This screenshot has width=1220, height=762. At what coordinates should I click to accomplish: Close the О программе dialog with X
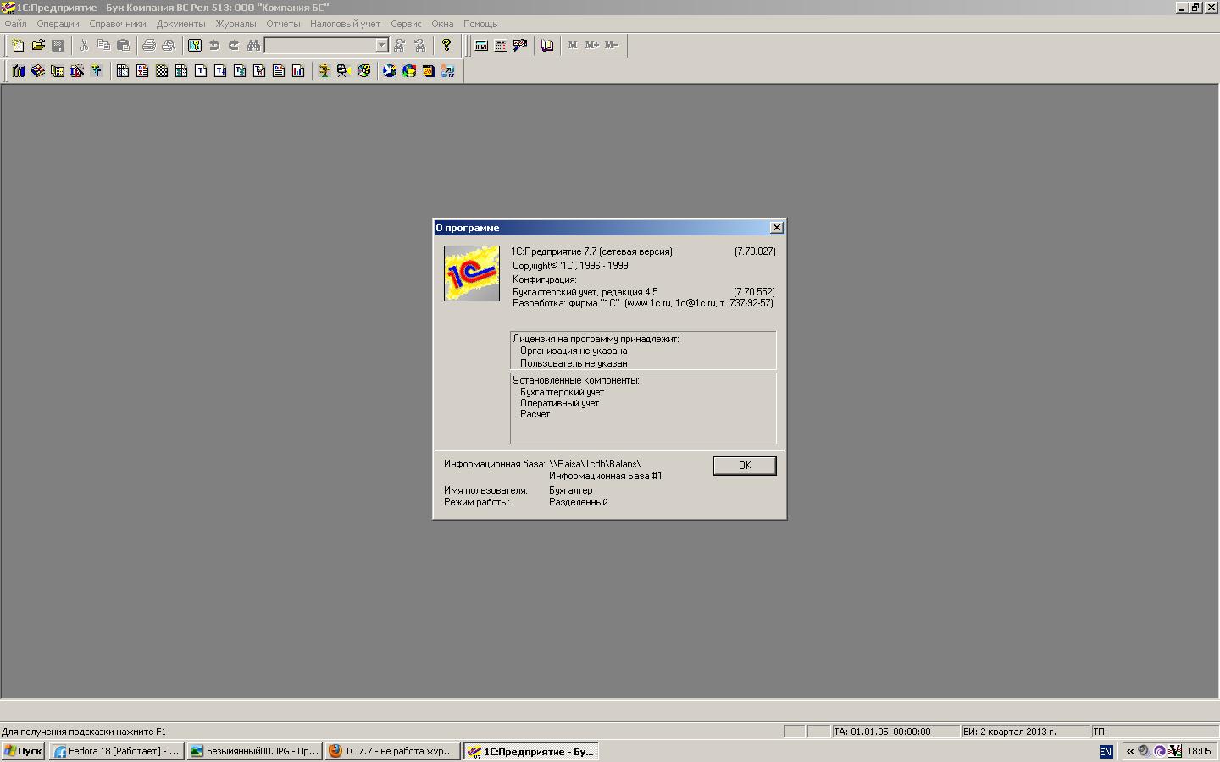[x=776, y=228]
